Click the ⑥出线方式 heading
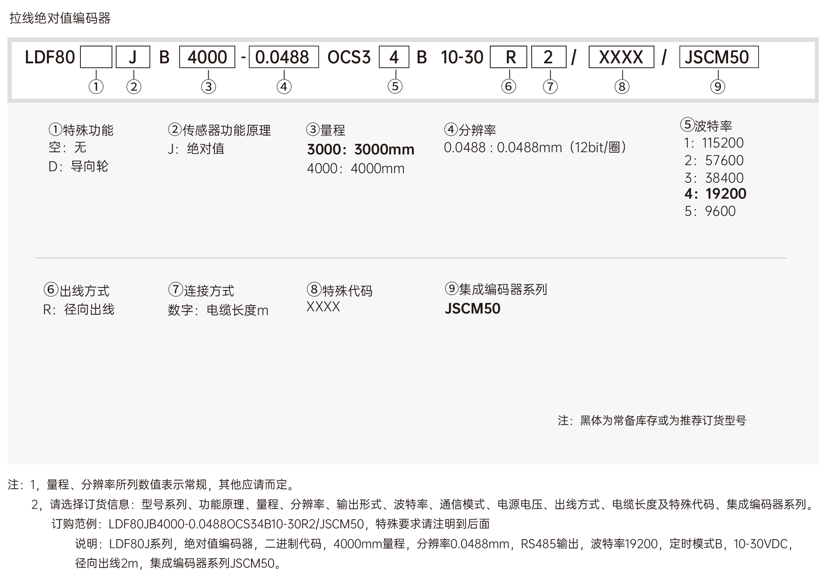 tap(76, 290)
